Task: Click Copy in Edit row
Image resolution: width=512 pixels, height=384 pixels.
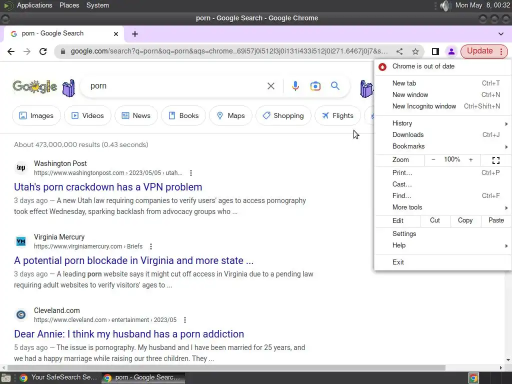Action: pyautogui.click(x=465, y=220)
